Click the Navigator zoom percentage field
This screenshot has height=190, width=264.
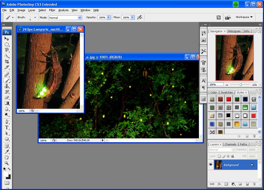(x=216, y=84)
